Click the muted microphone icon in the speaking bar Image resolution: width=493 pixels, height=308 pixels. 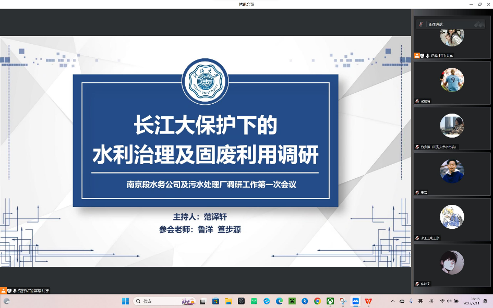(x=421, y=24)
